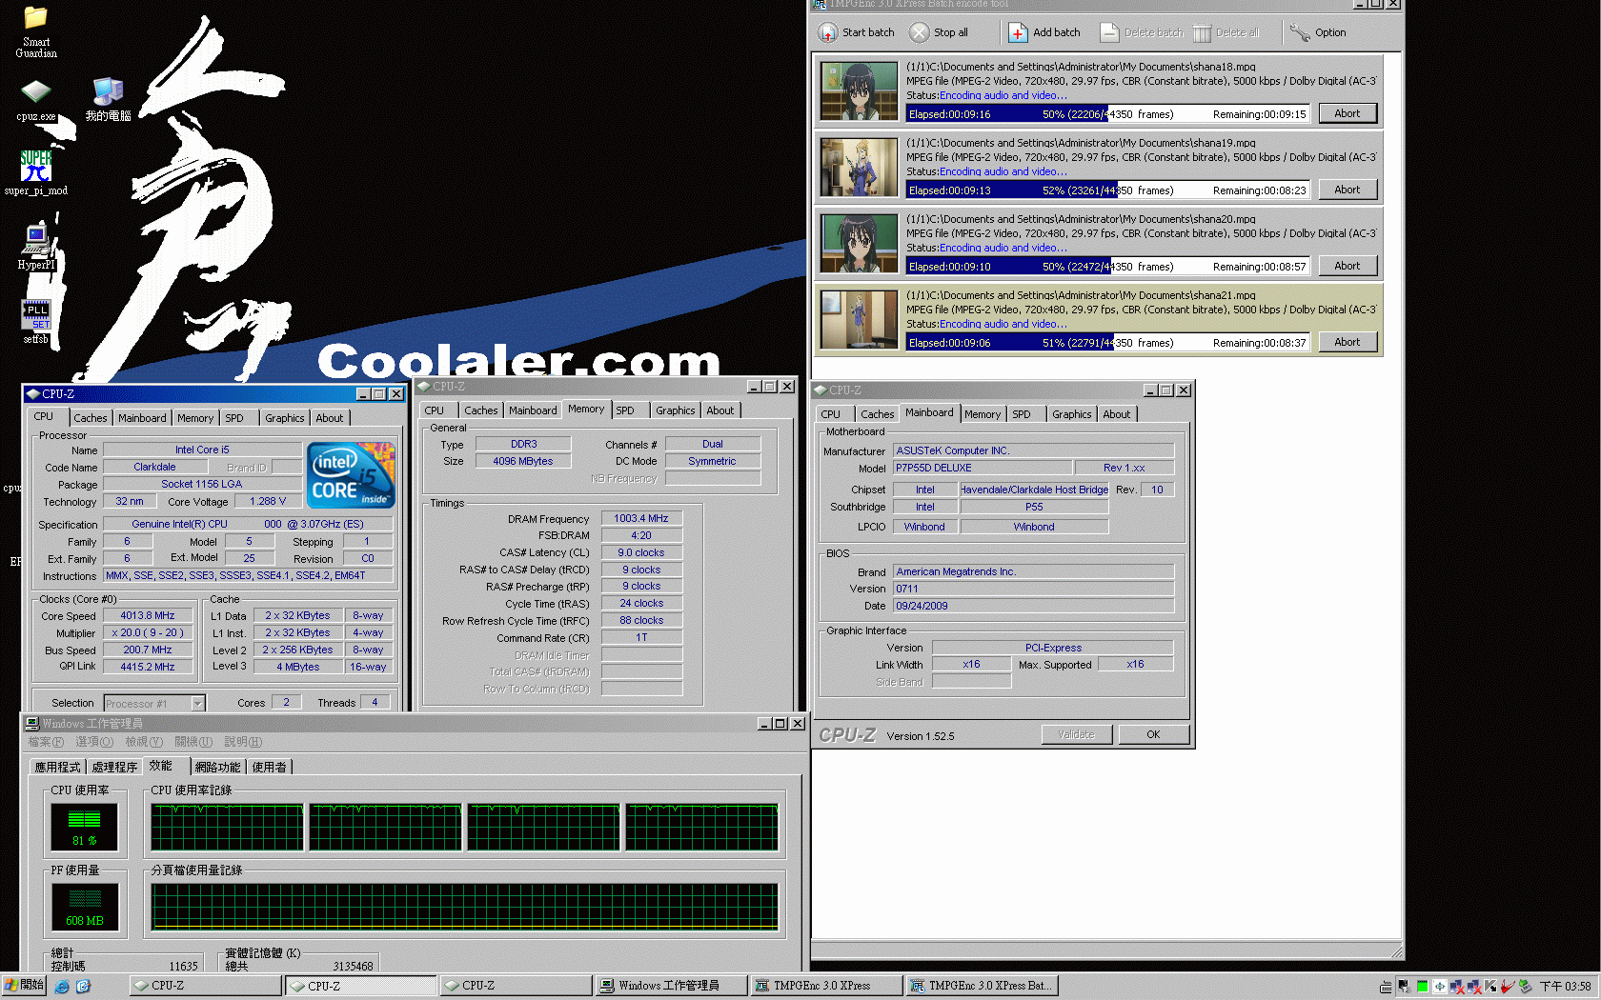1601x1000 pixels.
Task: Click the PF usage 608 MB gauge
Action: (x=85, y=907)
